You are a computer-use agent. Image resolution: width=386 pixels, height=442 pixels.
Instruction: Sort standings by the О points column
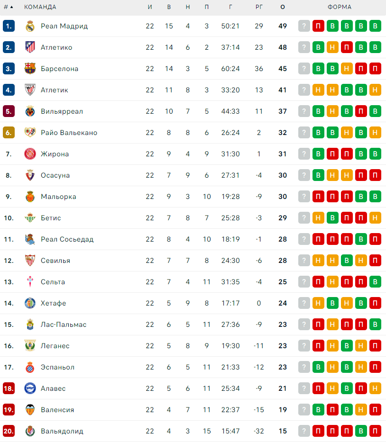[x=283, y=7]
